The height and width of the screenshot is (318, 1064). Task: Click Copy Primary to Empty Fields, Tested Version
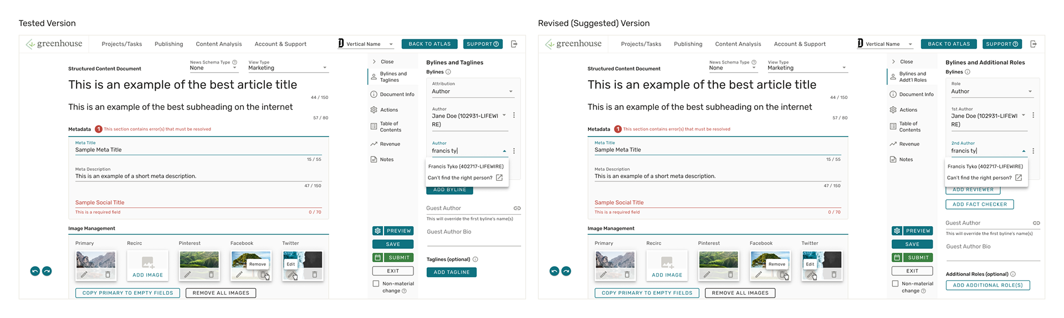(x=127, y=293)
